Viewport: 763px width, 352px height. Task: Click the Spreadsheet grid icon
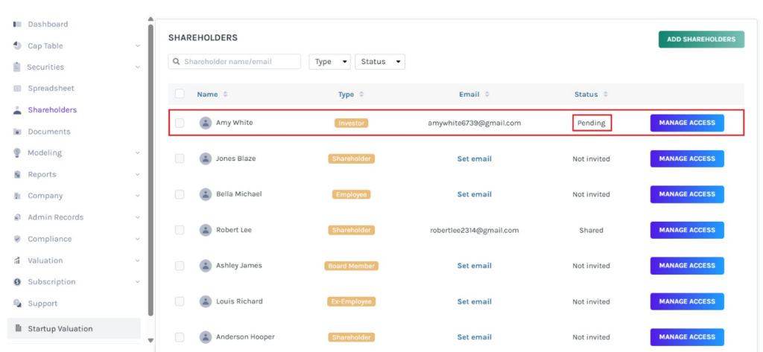pyautogui.click(x=17, y=89)
